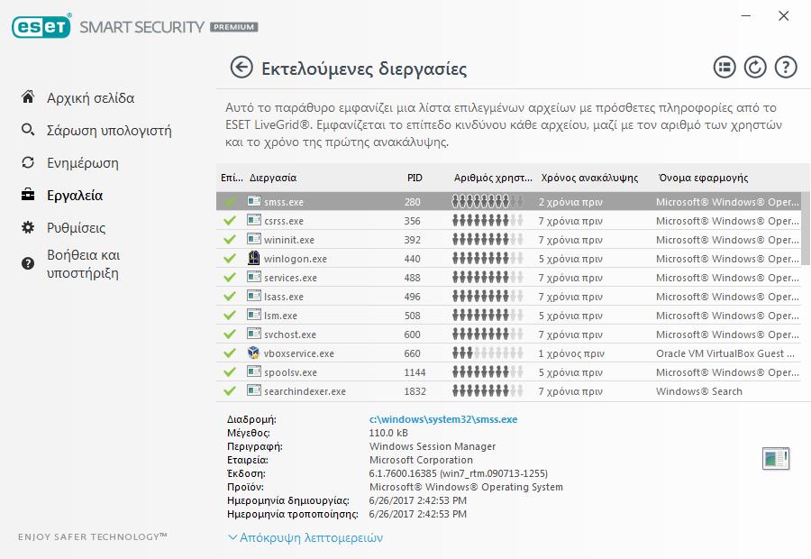
Task: Open Σάρωση υπολογιστή section
Action: pos(109,131)
